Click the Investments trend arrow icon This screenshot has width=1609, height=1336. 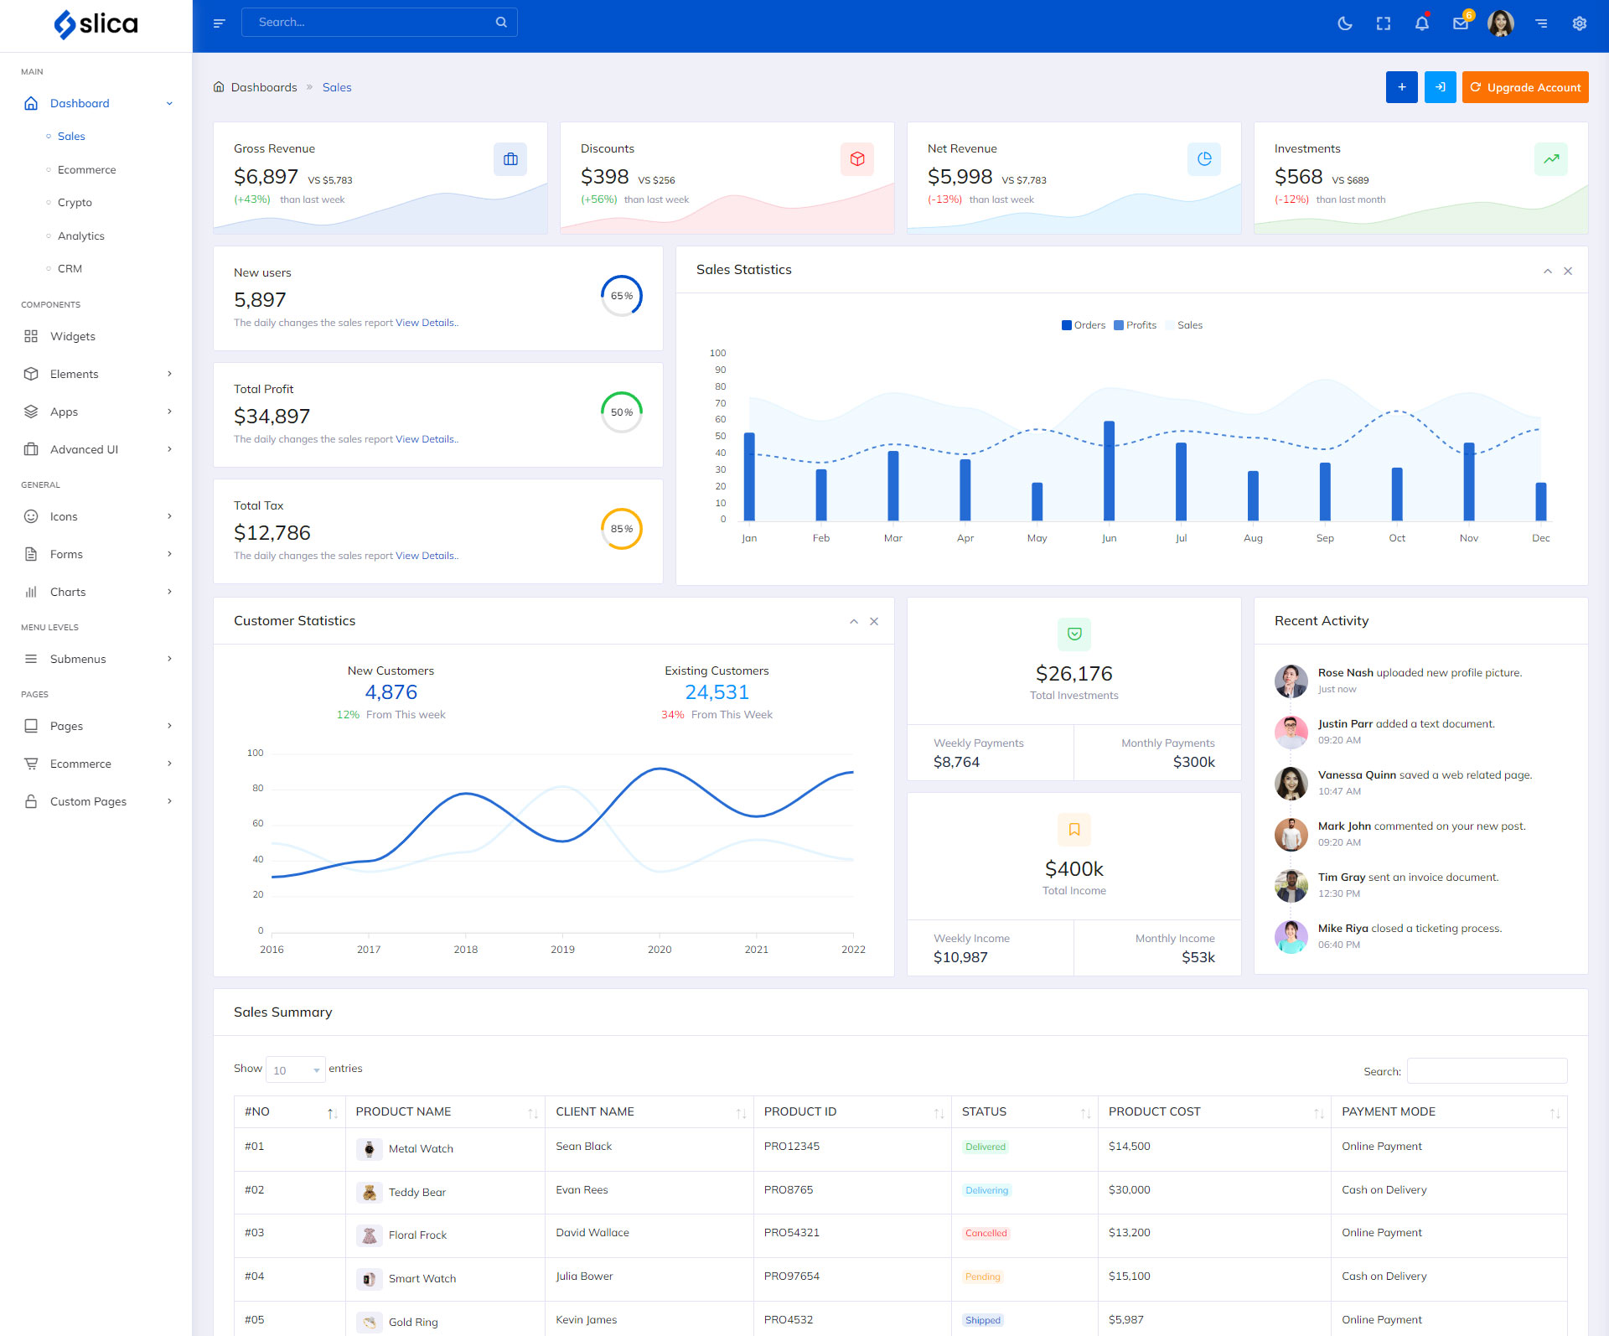click(1551, 159)
